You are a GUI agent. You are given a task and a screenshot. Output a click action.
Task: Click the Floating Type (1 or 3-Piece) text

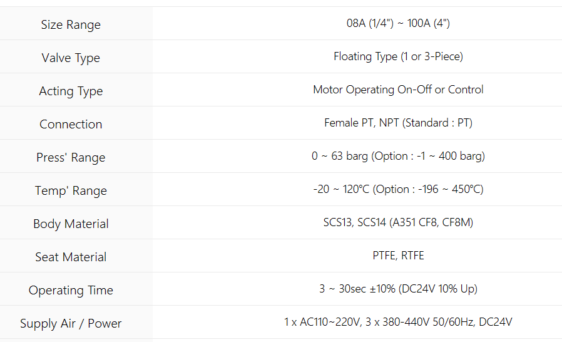[398, 57]
